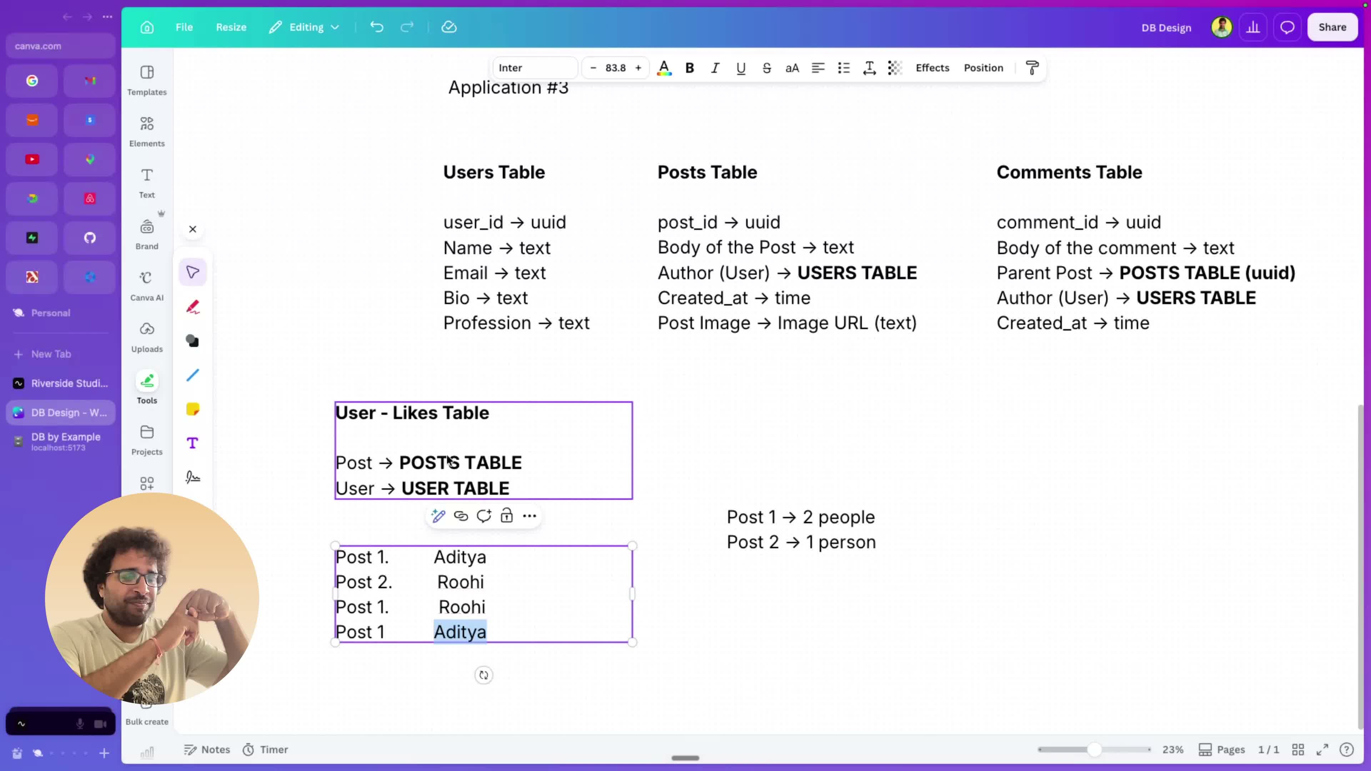1371x771 pixels.
Task: Open the Uploads panel
Action: [147, 337]
